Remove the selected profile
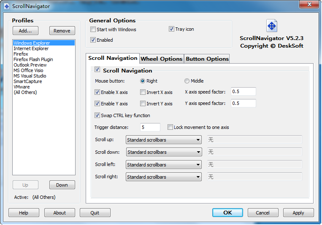The height and width of the screenshot is (225, 322). click(62, 31)
